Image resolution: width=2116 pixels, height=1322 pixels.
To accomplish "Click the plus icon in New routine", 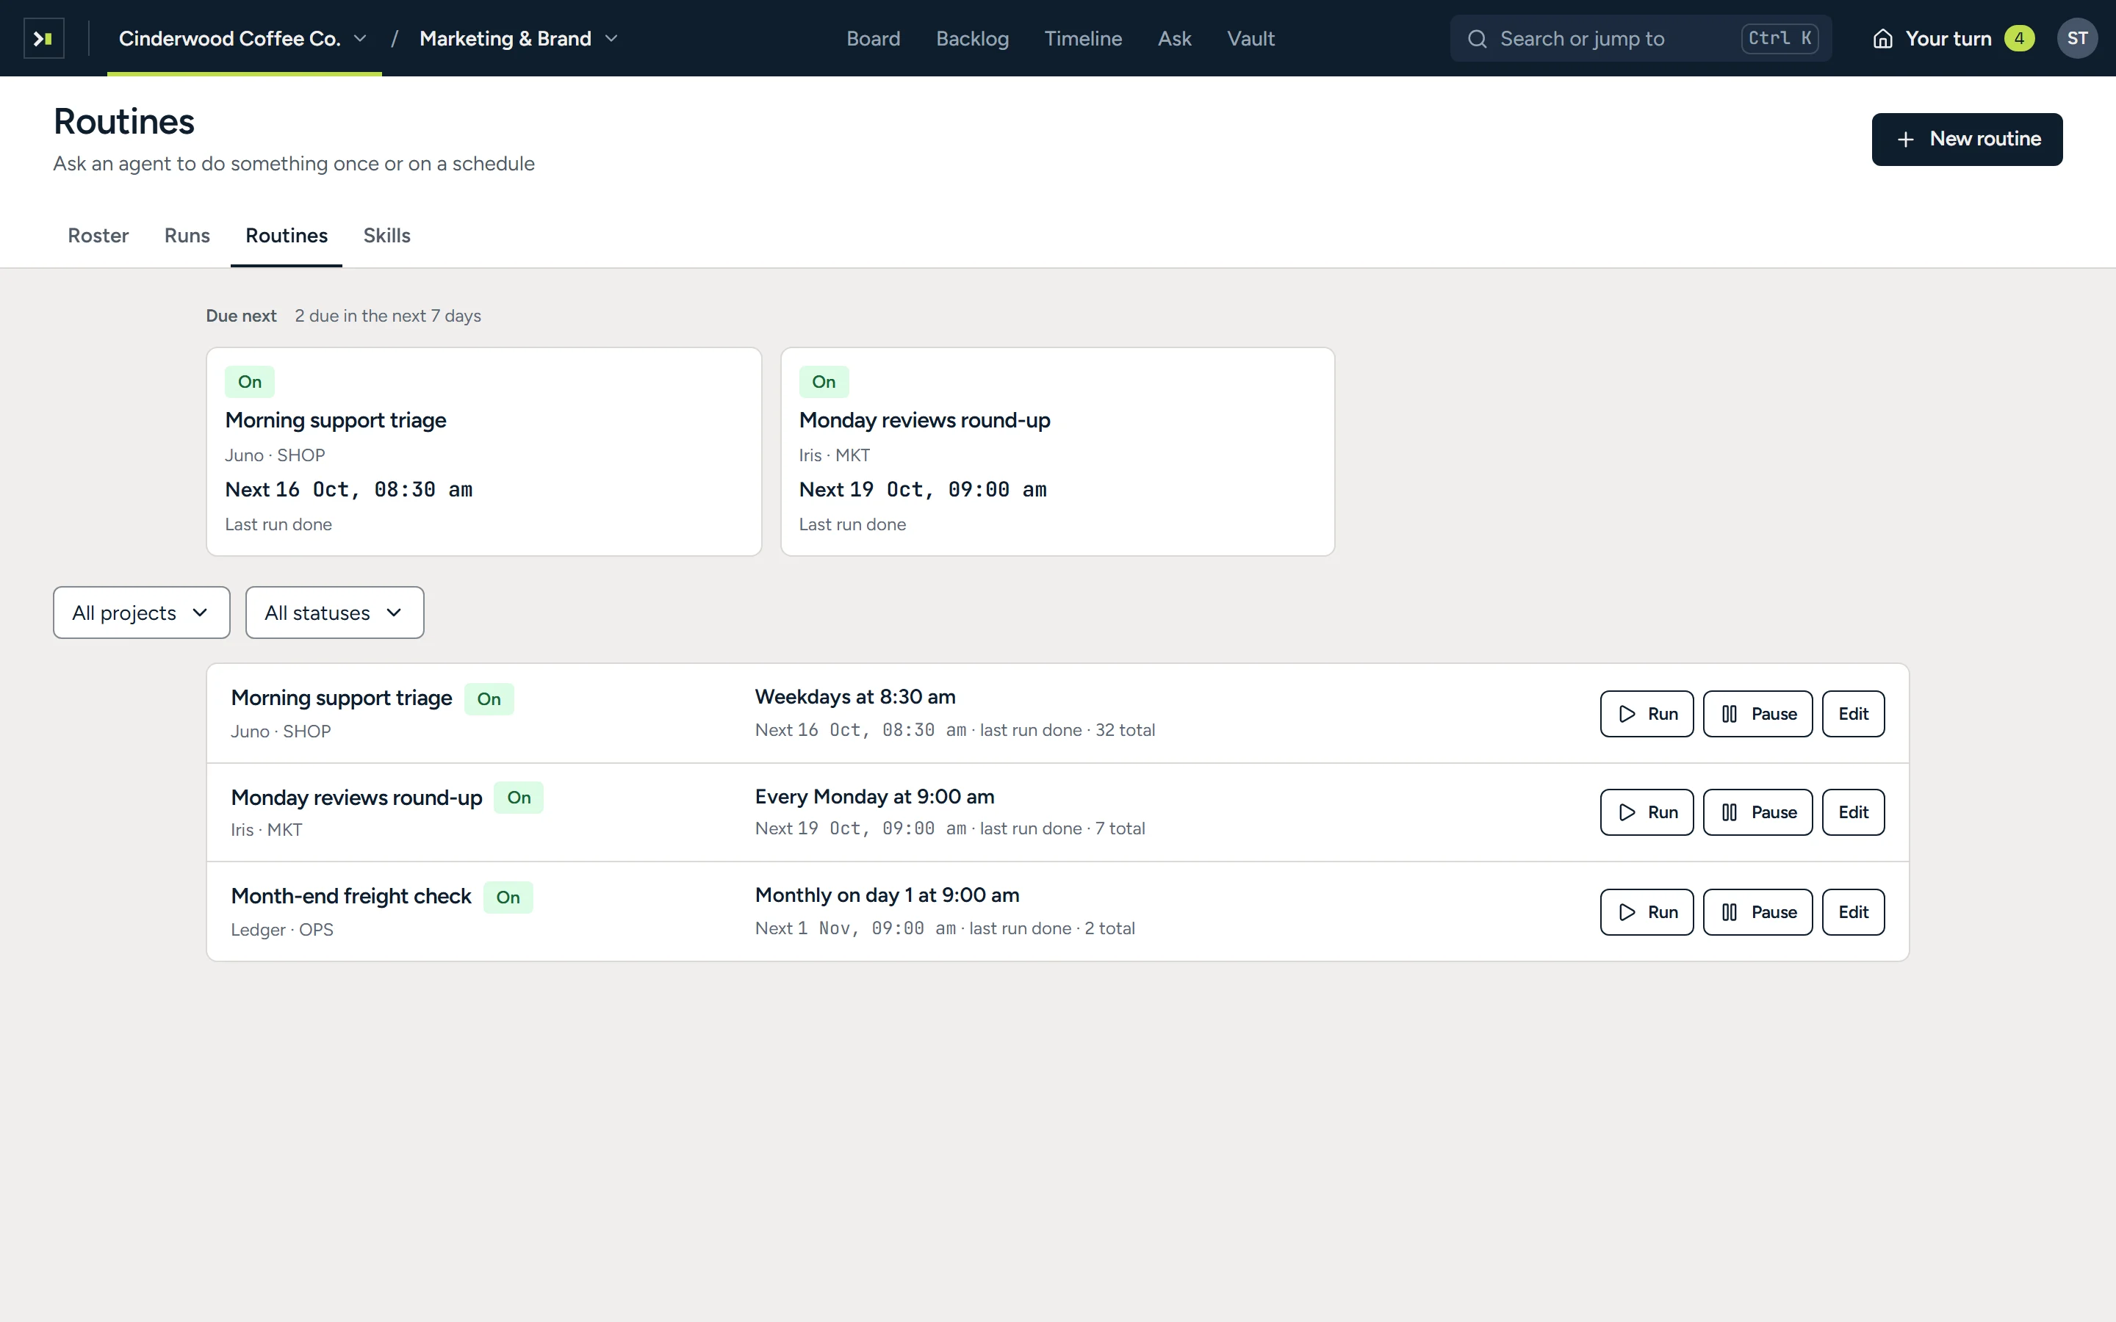I will pos(1905,139).
